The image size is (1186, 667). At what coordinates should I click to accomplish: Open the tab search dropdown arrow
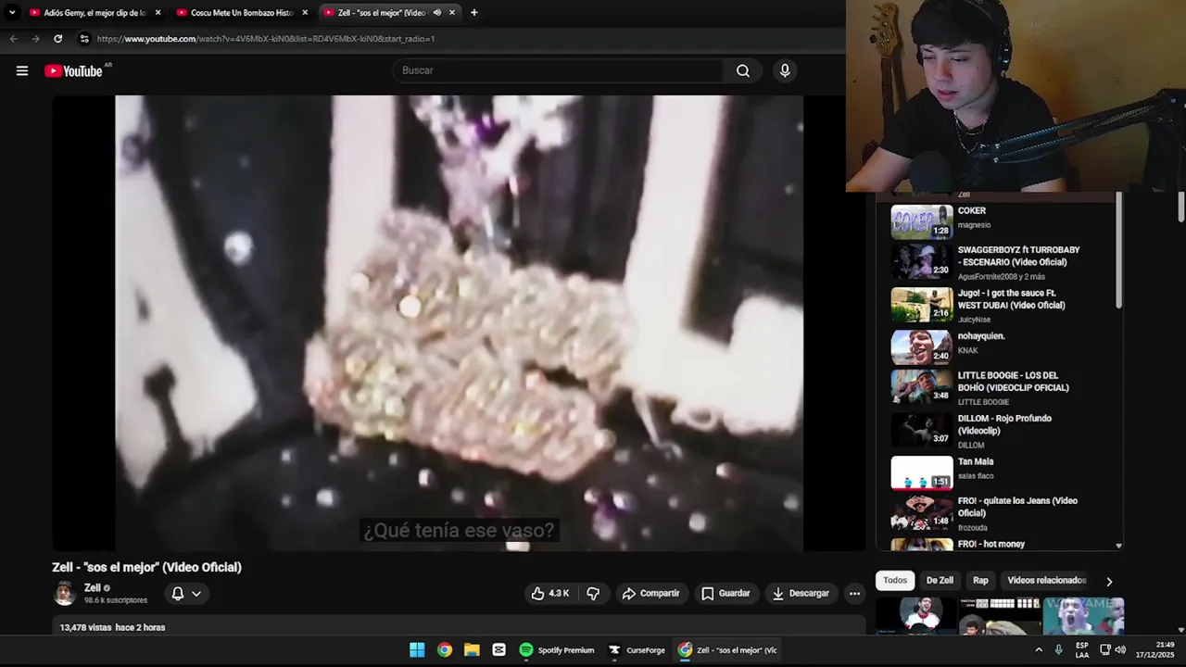point(11,13)
